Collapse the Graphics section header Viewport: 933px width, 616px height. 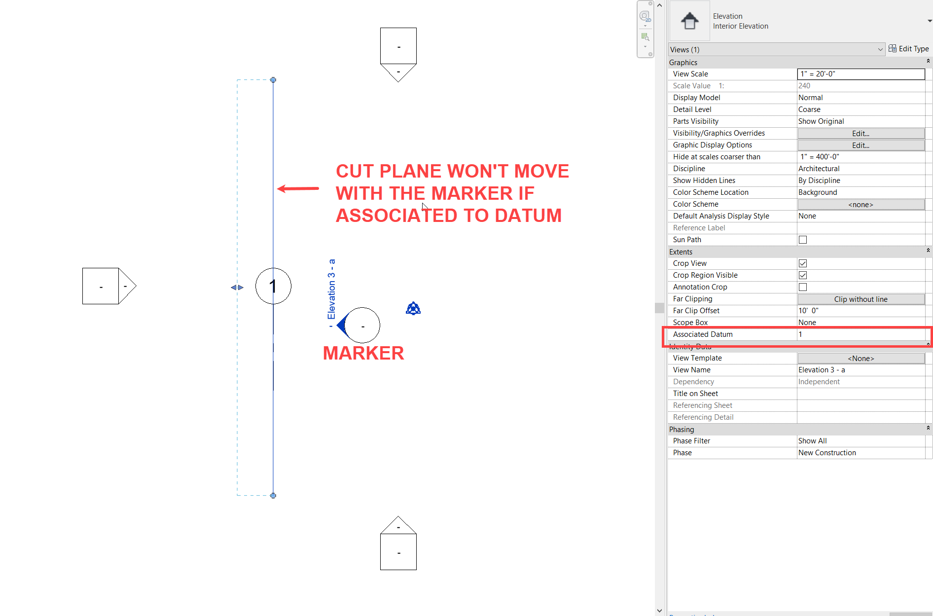pos(928,61)
